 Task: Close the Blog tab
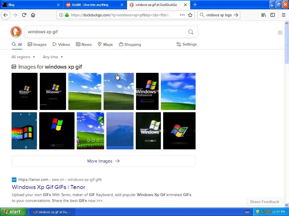pyautogui.click(x=58, y=5)
